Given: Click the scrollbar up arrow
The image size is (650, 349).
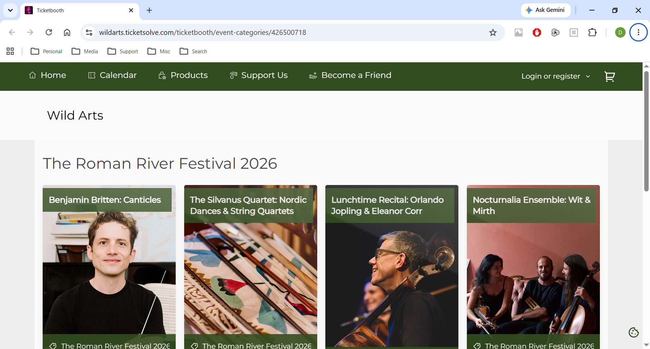Looking at the screenshot, I should (x=646, y=66).
